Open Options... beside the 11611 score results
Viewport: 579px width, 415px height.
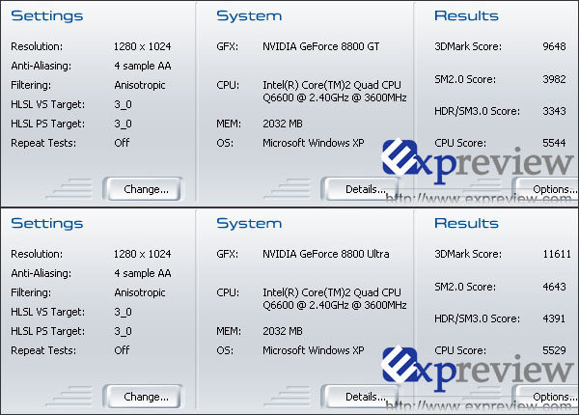tap(551, 397)
